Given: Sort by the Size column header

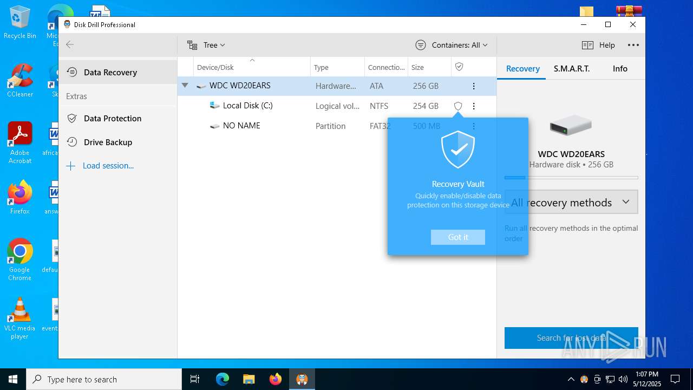Looking at the screenshot, I should 429,67.
